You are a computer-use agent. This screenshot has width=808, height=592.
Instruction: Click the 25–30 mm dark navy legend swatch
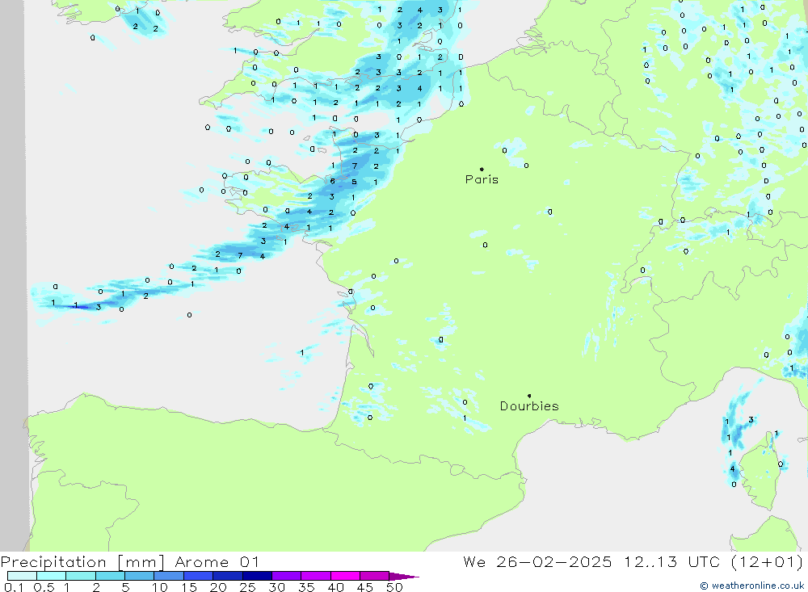pos(257,576)
